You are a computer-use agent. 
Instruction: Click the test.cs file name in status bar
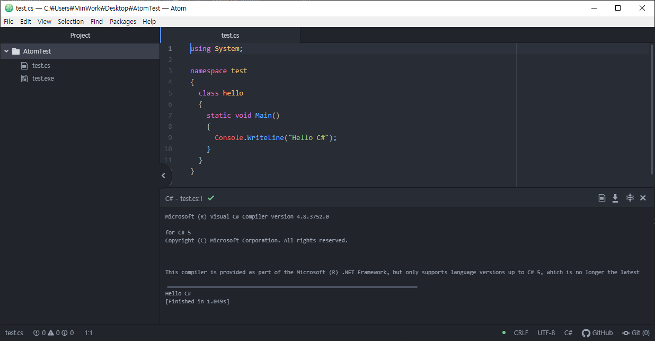(14, 333)
